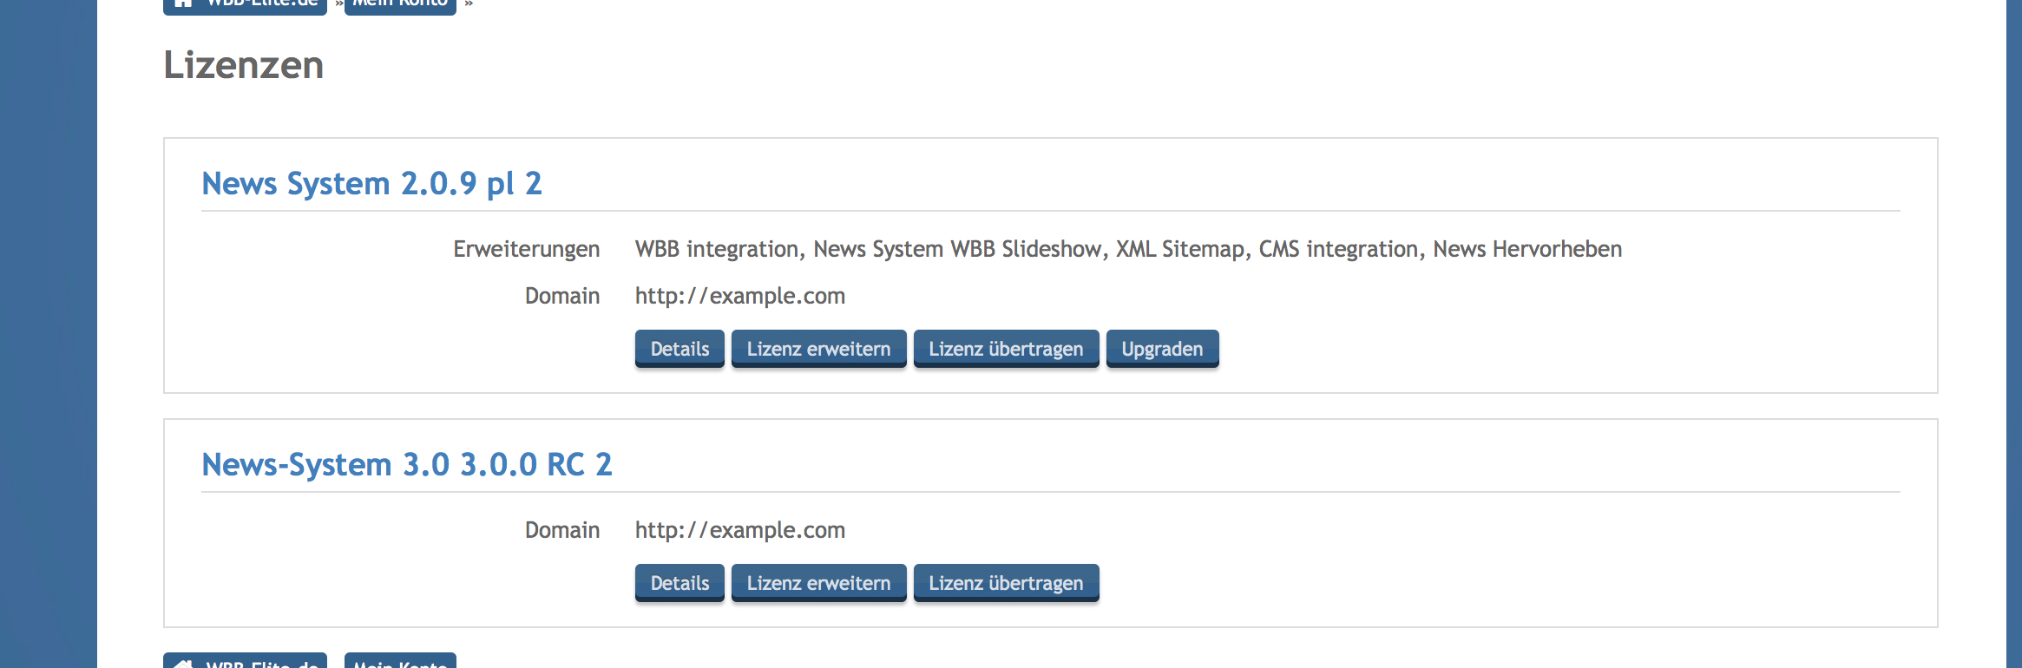Viewport: 2022px width, 668px height.
Task: Click the home icon in bottom breadcrumb
Action: click(183, 663)
